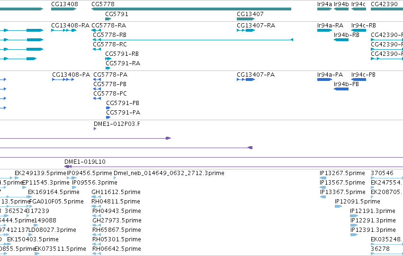Click the CG42390 gene label
The image size is (403, 256).
click(384, 4)
